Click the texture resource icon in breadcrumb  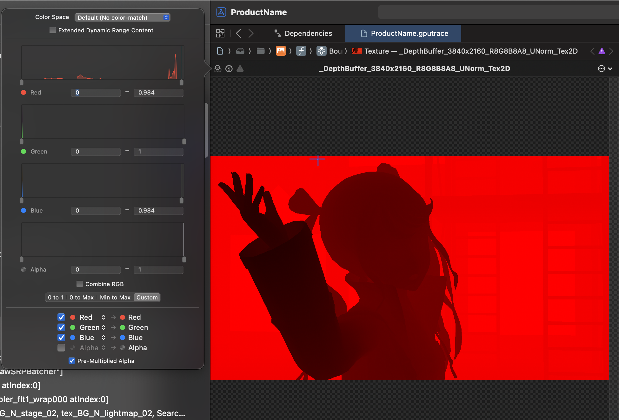pyautogui.click(x=357, y=51)
